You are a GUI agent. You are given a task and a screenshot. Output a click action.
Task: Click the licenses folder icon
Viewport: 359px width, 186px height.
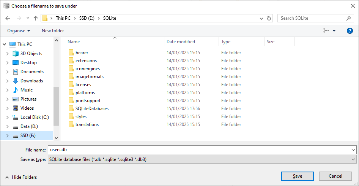[71, 85]
